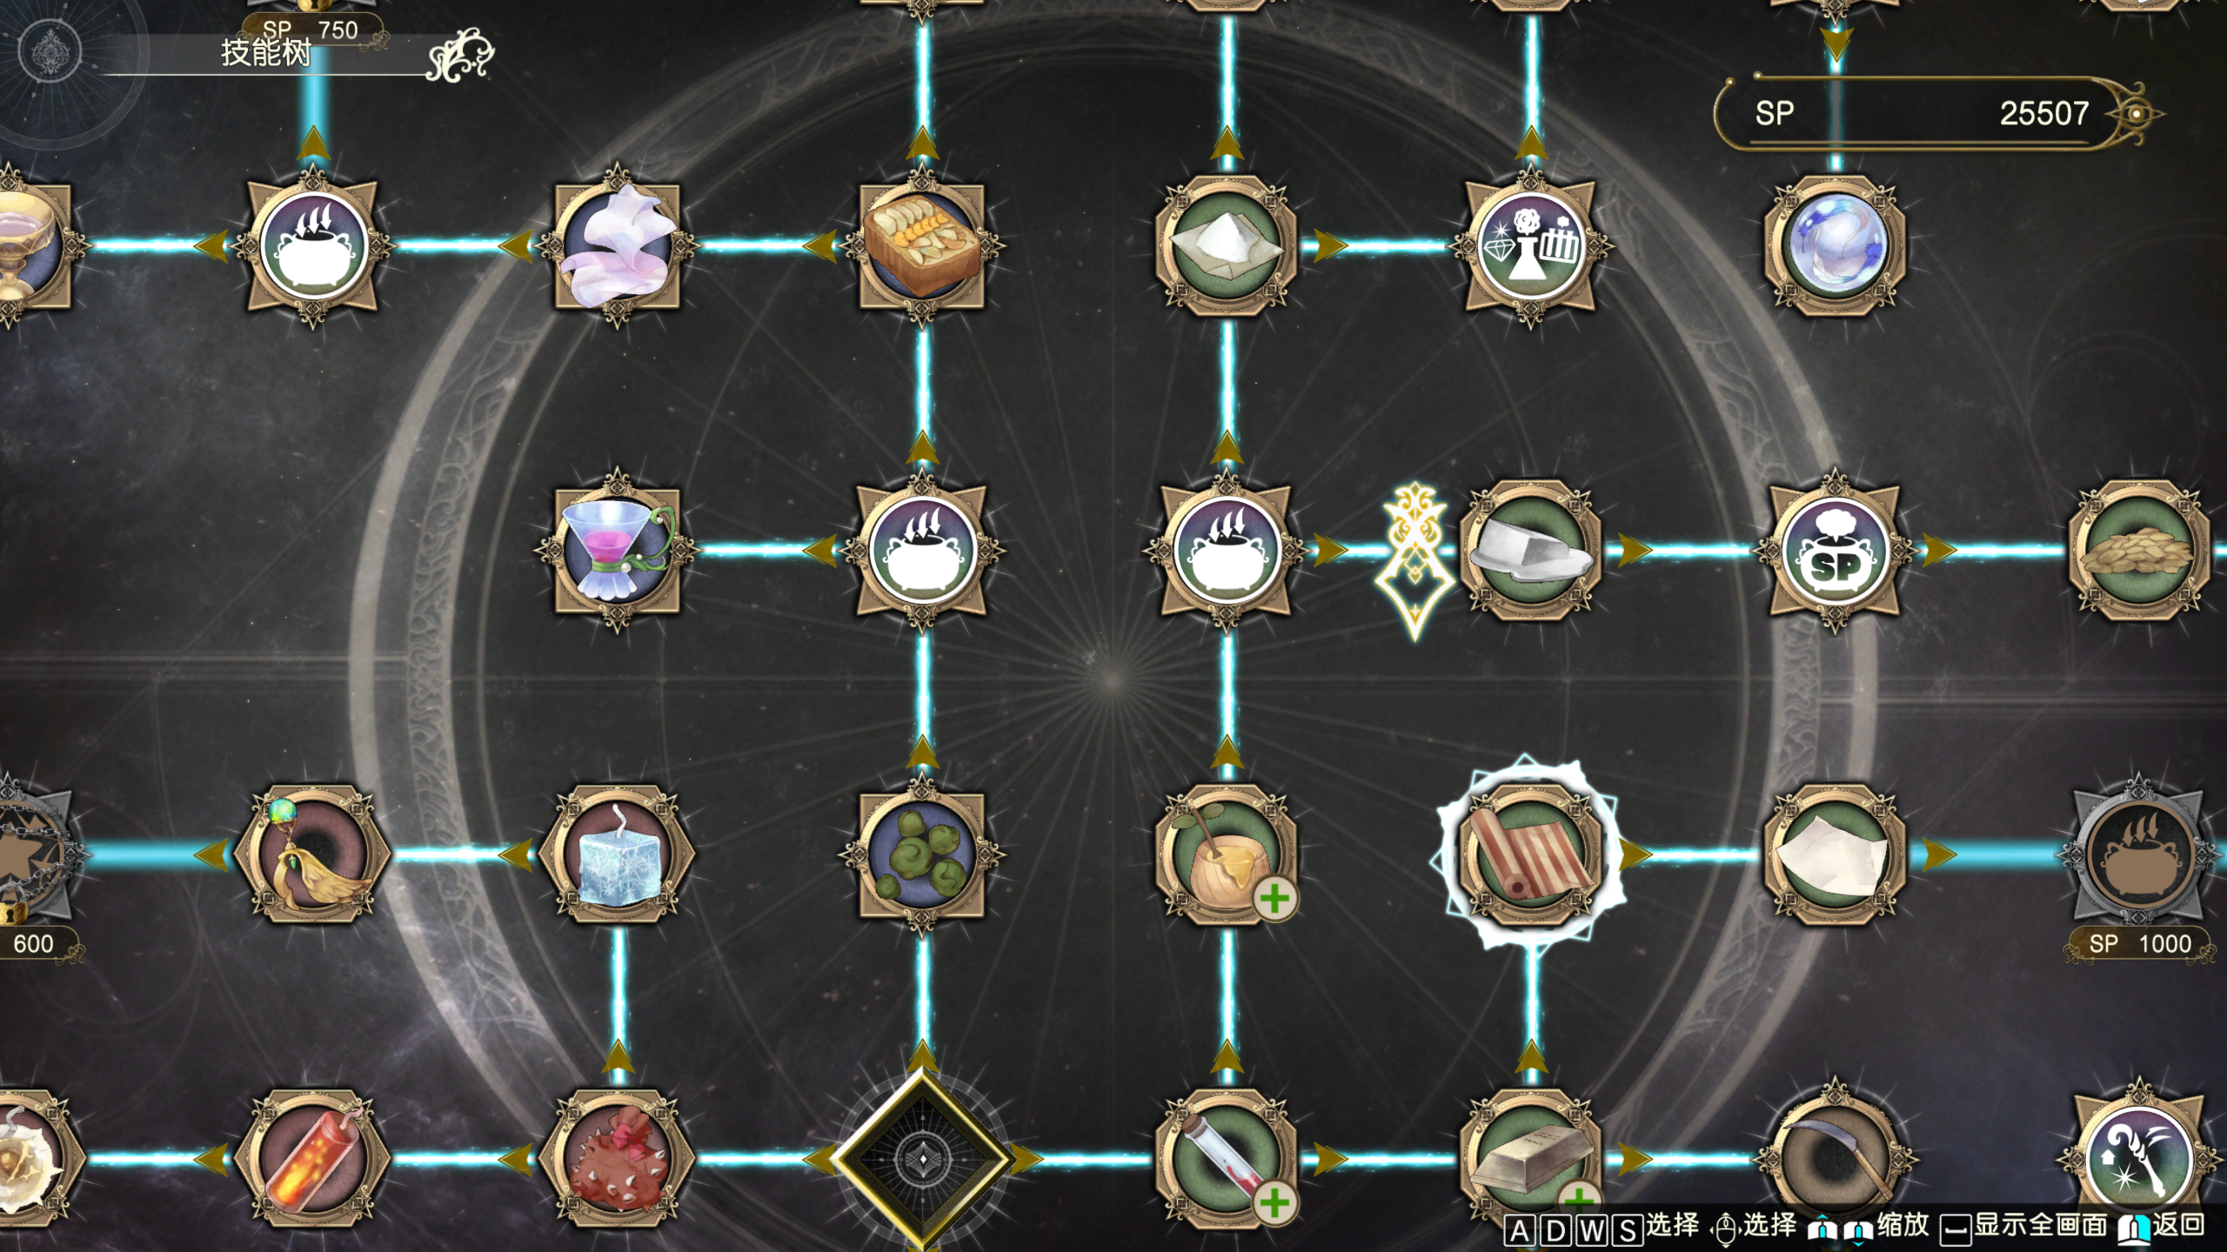Choose the SP cauldron bonus node
This screenshot has height=1252, width=2227.
click(1835, 551)
